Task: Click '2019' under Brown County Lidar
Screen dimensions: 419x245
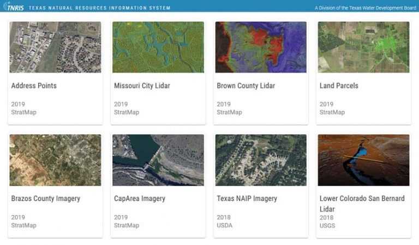Action: [224, 104]
